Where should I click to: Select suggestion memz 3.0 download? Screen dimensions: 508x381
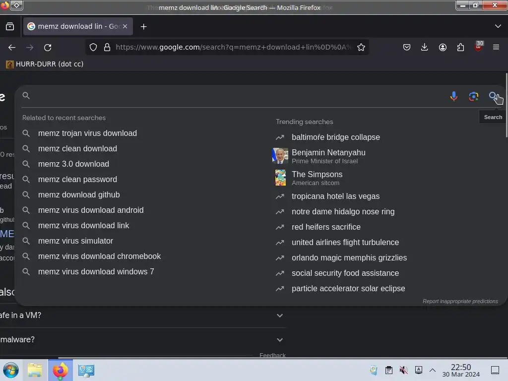pyautogui.click(x=73, y=164)
